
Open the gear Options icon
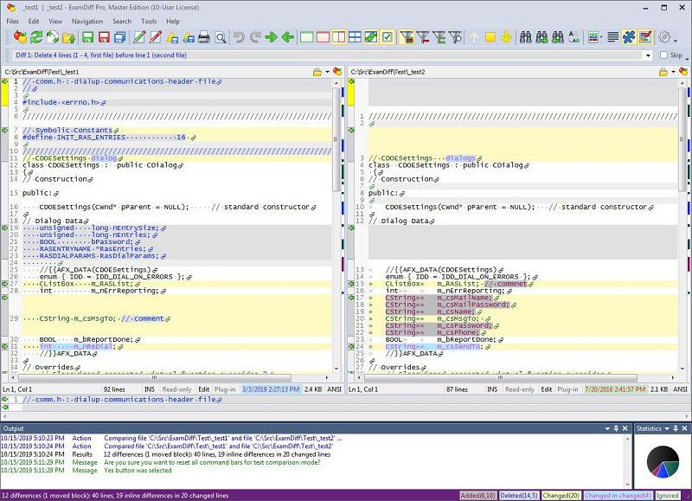pos(665,37)
